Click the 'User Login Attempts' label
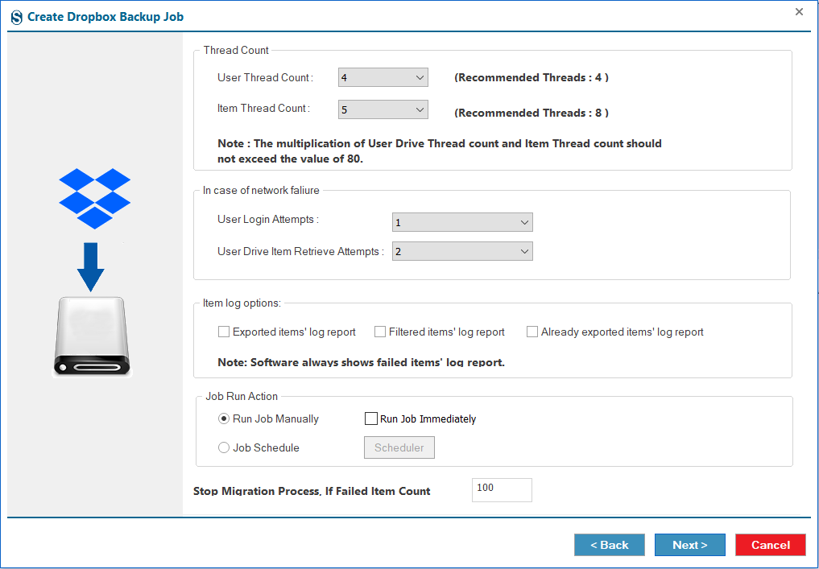 pos(268,220)
